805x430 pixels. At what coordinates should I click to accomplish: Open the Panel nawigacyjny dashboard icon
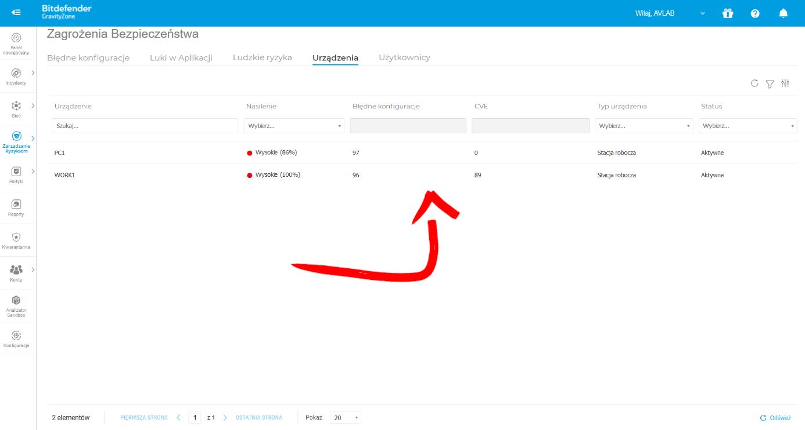point(16,38)
